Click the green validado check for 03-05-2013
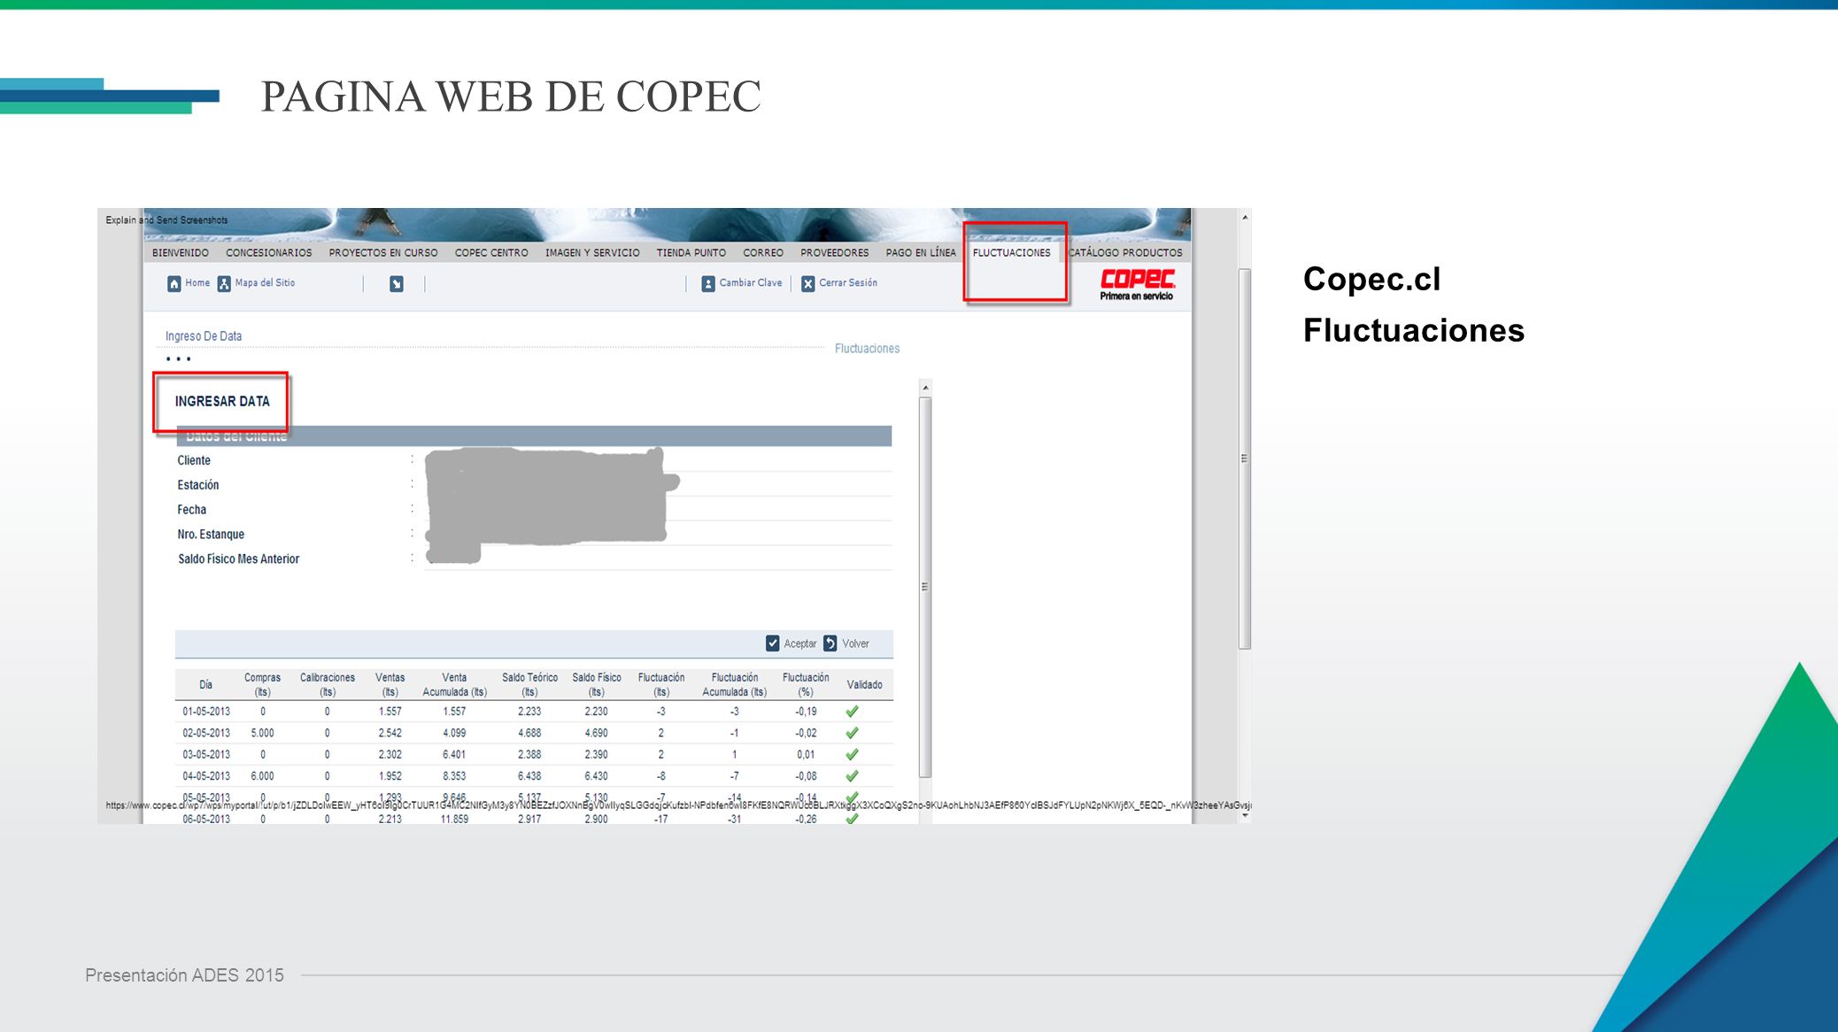 852,755
